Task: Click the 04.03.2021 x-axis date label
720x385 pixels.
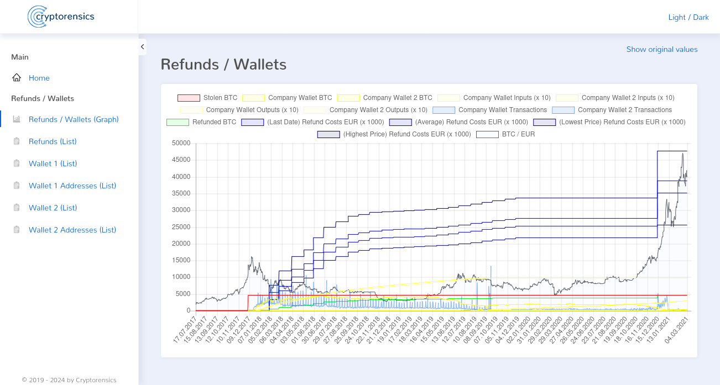Action: 676,330
